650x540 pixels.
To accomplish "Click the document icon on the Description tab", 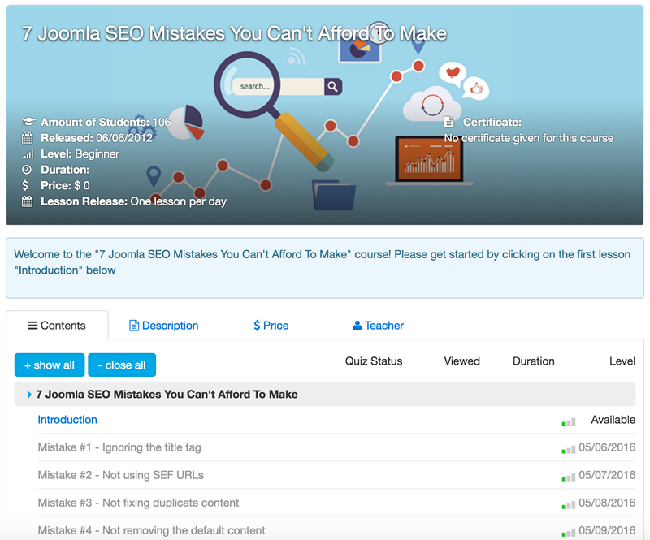I will pyautogui.click(x=134, y=326).
